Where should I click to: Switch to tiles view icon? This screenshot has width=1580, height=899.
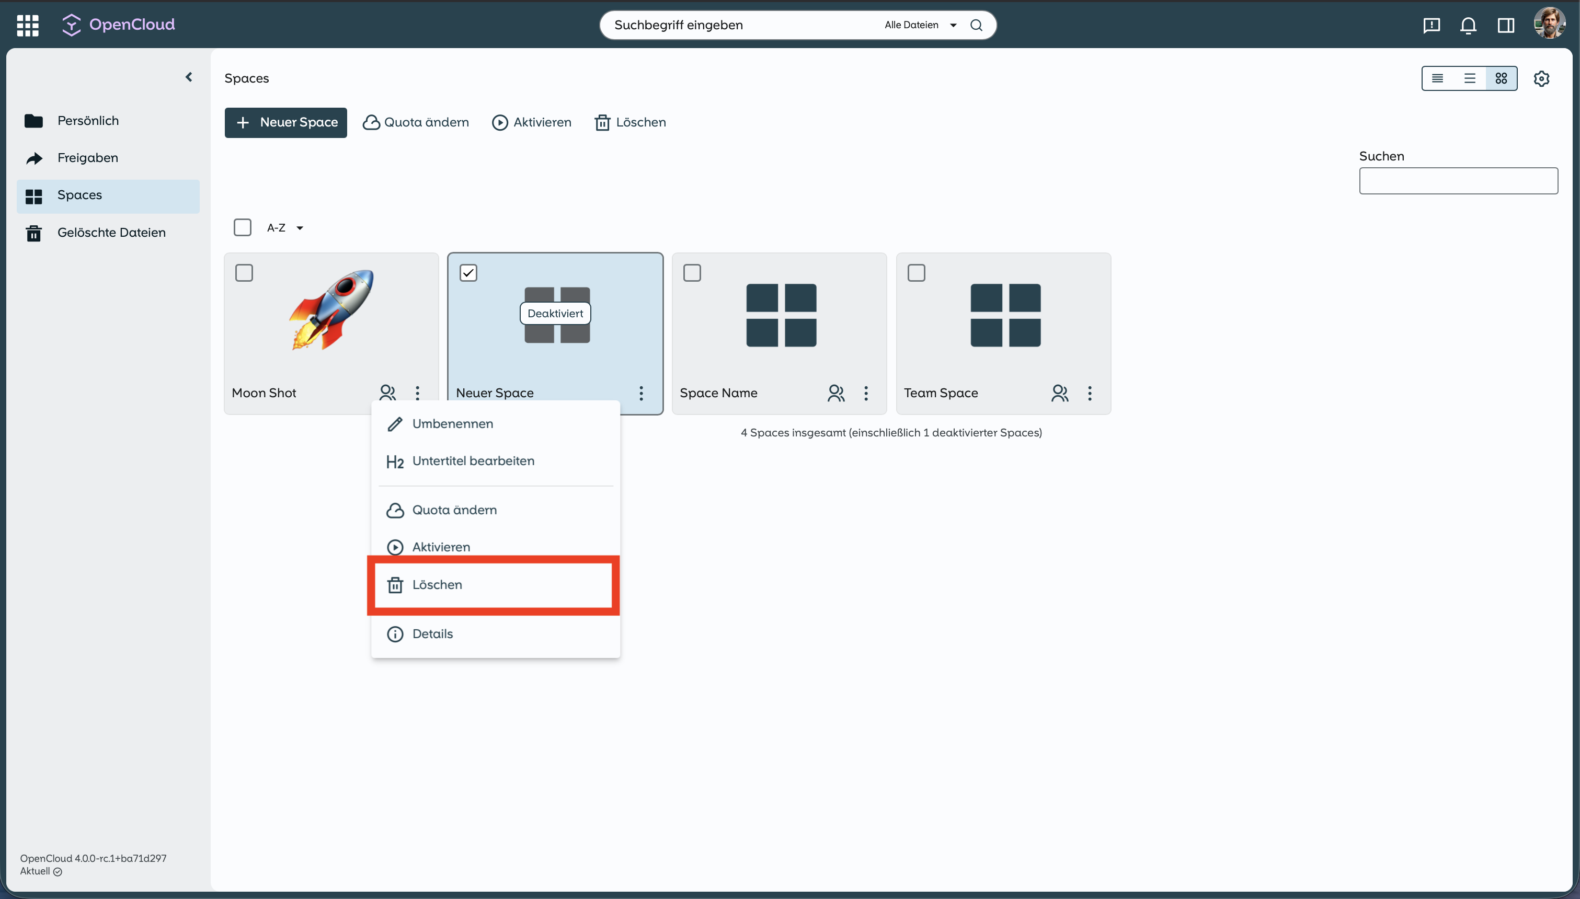click(x=1501, y=78)
